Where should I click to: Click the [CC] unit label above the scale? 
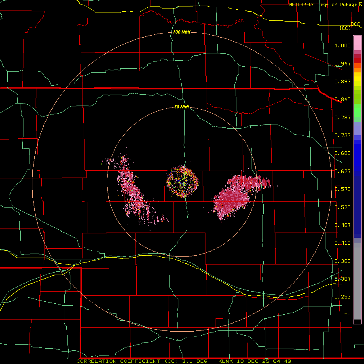(x=345, y=28)
